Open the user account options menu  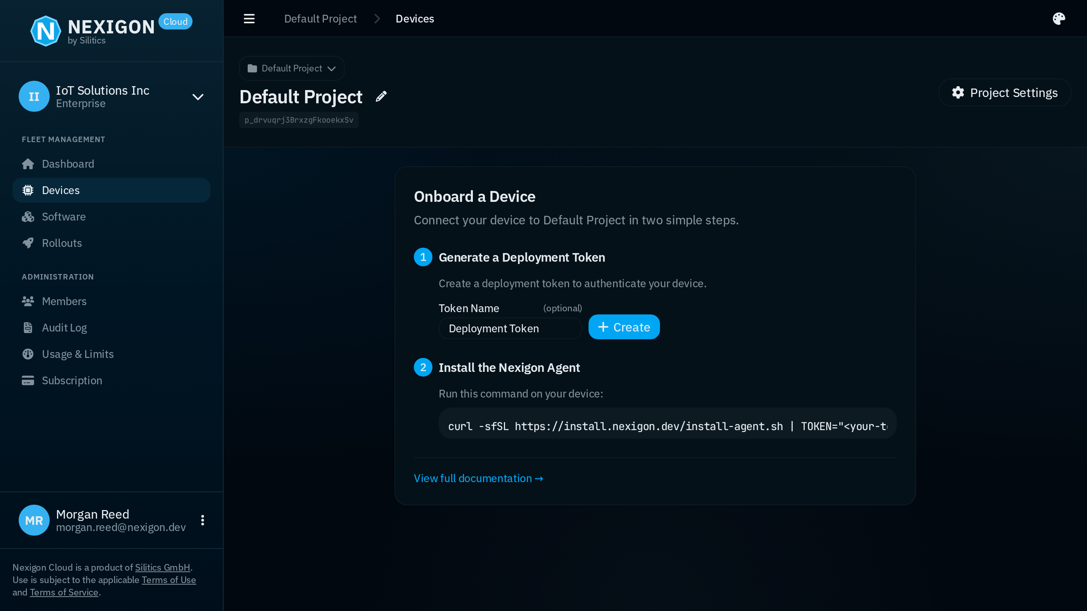coord(202,520)
